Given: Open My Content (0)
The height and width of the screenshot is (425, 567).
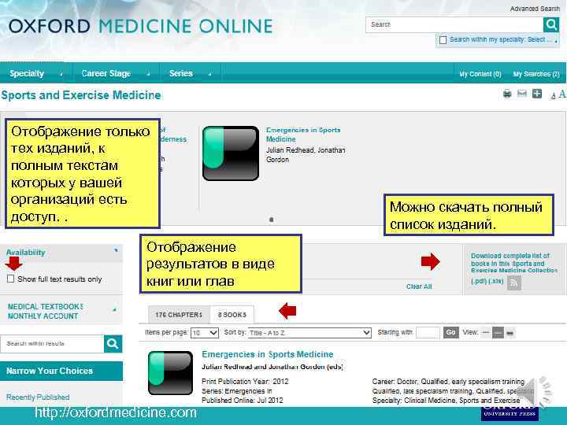Looking at the screenshot, I should [x=480, y=74].
